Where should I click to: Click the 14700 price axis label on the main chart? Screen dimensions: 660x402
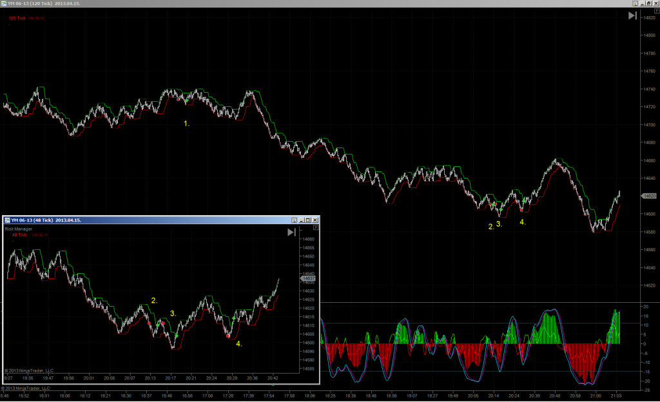coord(649,125)
